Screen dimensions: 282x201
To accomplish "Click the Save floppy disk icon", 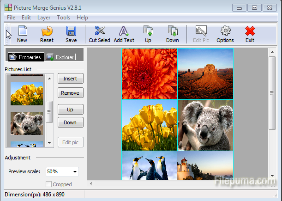I will click(71, 33).
